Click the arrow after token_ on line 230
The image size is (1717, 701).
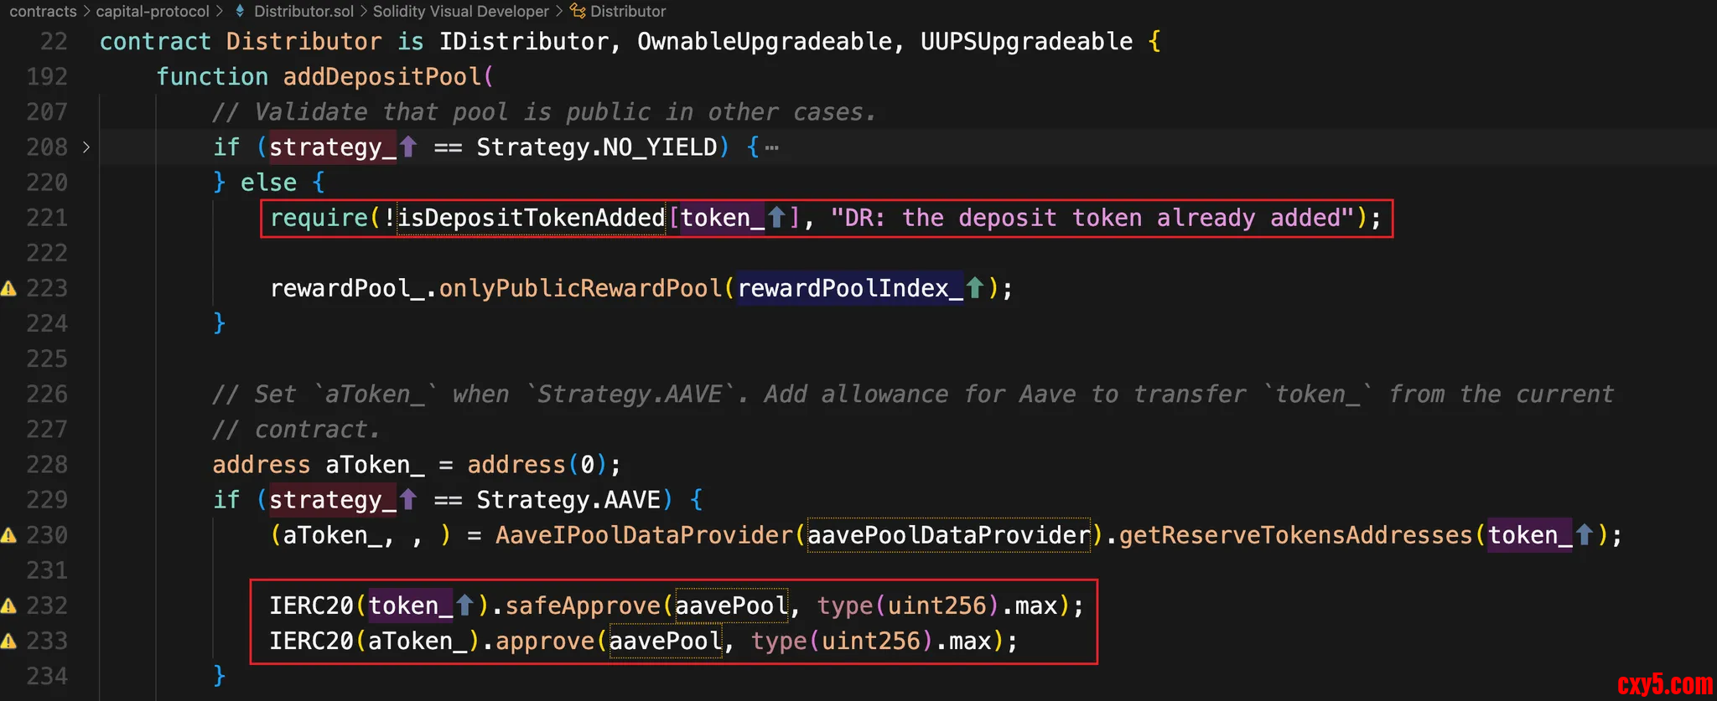tap(1584, 534)
